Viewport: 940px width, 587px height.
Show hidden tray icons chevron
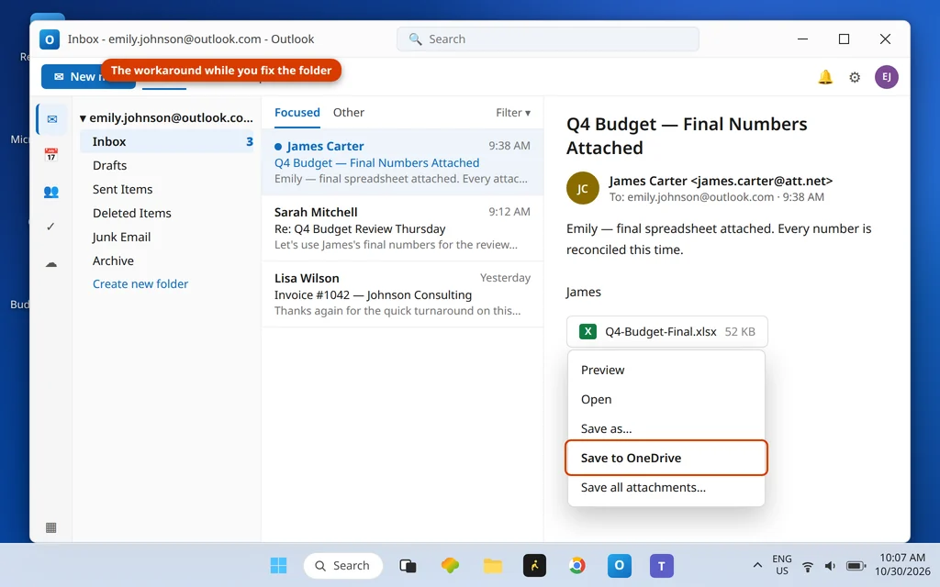point(757,565)
